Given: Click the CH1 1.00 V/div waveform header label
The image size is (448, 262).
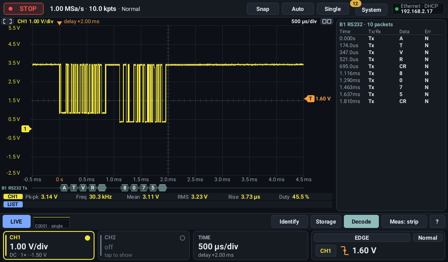Looking at the screenshot, I should [35, 21].
